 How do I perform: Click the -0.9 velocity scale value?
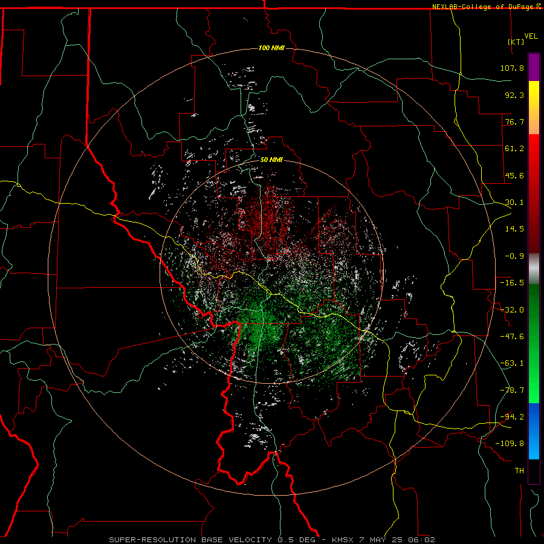(x=514, y=256)
